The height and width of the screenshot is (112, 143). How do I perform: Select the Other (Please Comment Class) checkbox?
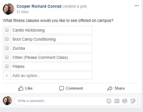coord(7,57)
